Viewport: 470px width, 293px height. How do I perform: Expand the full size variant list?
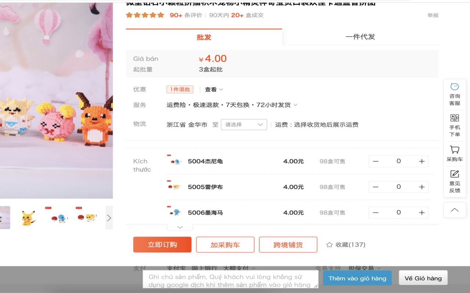click(x=180, y=227)
